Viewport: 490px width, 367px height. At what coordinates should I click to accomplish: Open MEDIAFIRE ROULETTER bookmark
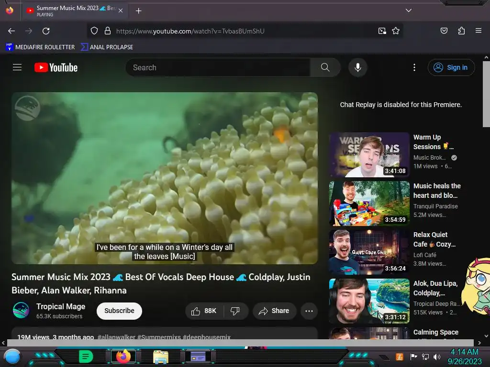(x=40, y=47)
